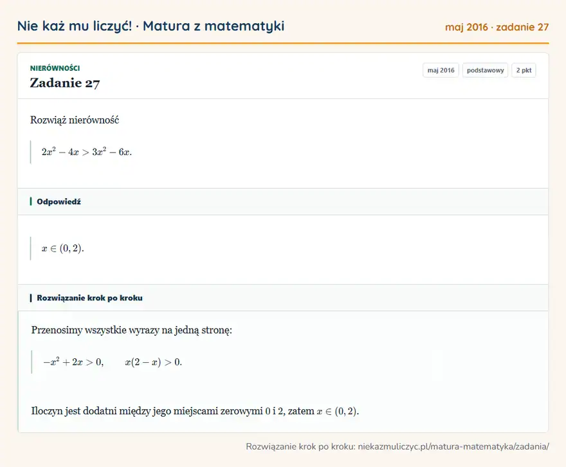The image size is (566, 467).
Task: Click the 'Iloczyn jest dodatni między jego miejscami' sentence
Action: pyautogui.click(x=195, y=411)
